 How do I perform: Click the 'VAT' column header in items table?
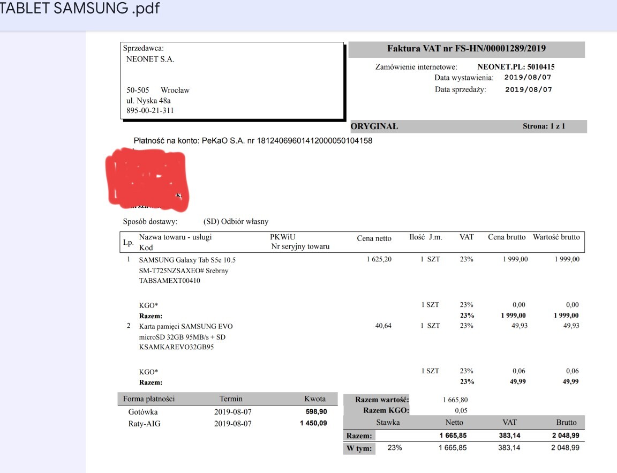click(x=466, y=237)
